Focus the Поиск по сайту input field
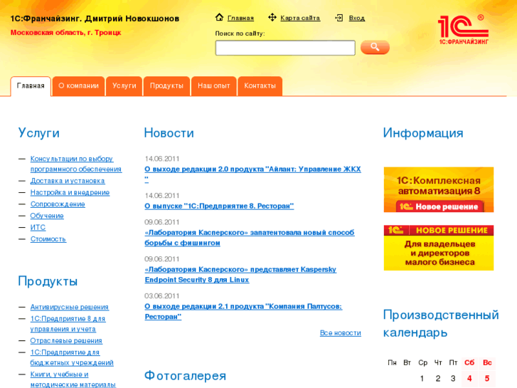 (285, 48)
